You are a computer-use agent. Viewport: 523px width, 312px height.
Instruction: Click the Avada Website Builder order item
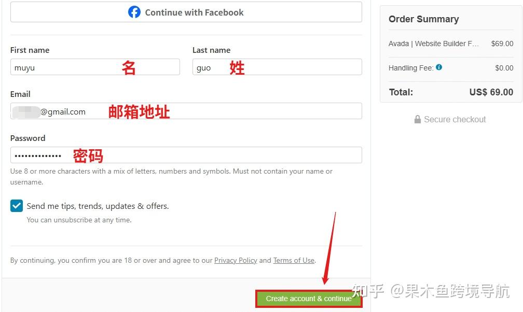coord(434,44)
